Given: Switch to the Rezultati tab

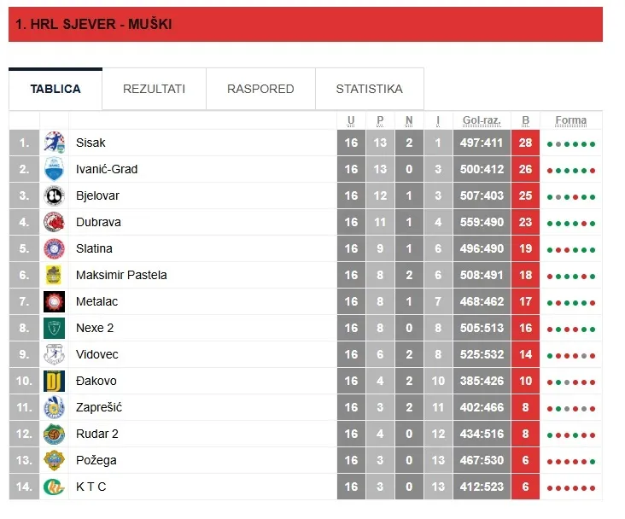Looking at the screenshot, I should click(154, 89).
